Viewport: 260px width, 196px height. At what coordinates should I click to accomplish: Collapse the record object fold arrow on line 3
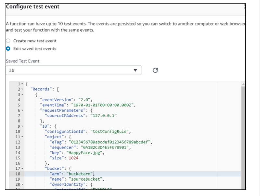pyautogui.click(x=22, y=94)
